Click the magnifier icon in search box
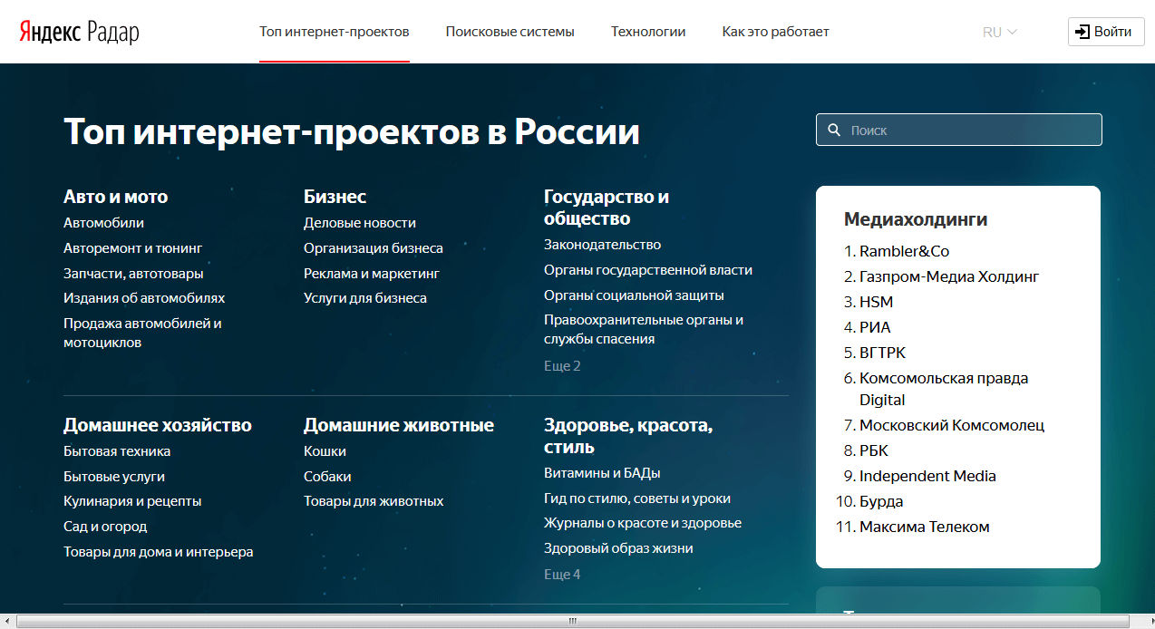1155x629 pixels. coord(834,130)
